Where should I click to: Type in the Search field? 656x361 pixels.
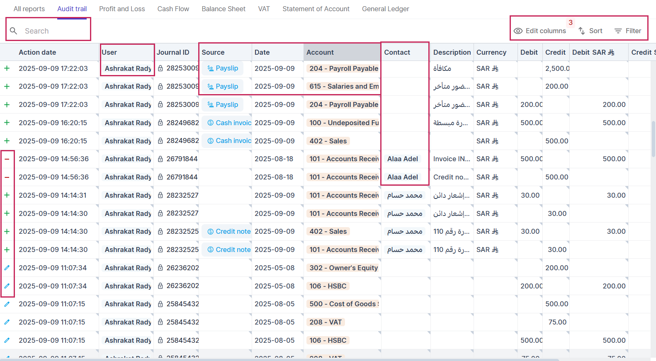coord(54,31)
